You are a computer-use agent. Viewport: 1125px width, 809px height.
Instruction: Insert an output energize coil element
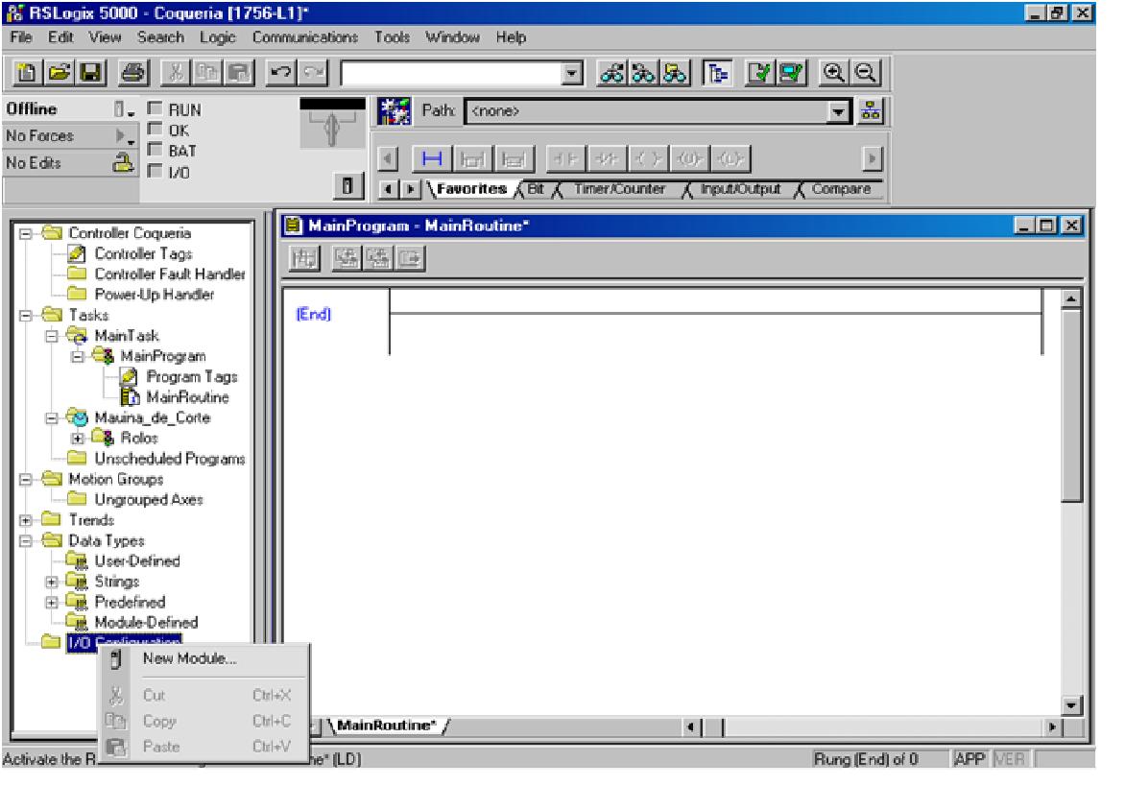pyautogui.click(x=648, y=158)
